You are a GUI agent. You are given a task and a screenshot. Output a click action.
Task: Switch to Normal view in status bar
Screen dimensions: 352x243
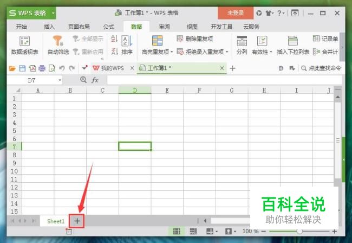tap(177, 231)
